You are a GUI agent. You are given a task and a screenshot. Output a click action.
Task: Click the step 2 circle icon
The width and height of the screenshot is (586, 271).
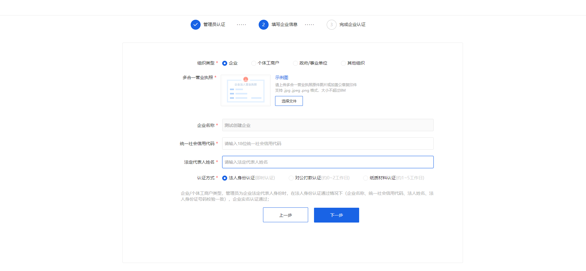tap(263, 25)
